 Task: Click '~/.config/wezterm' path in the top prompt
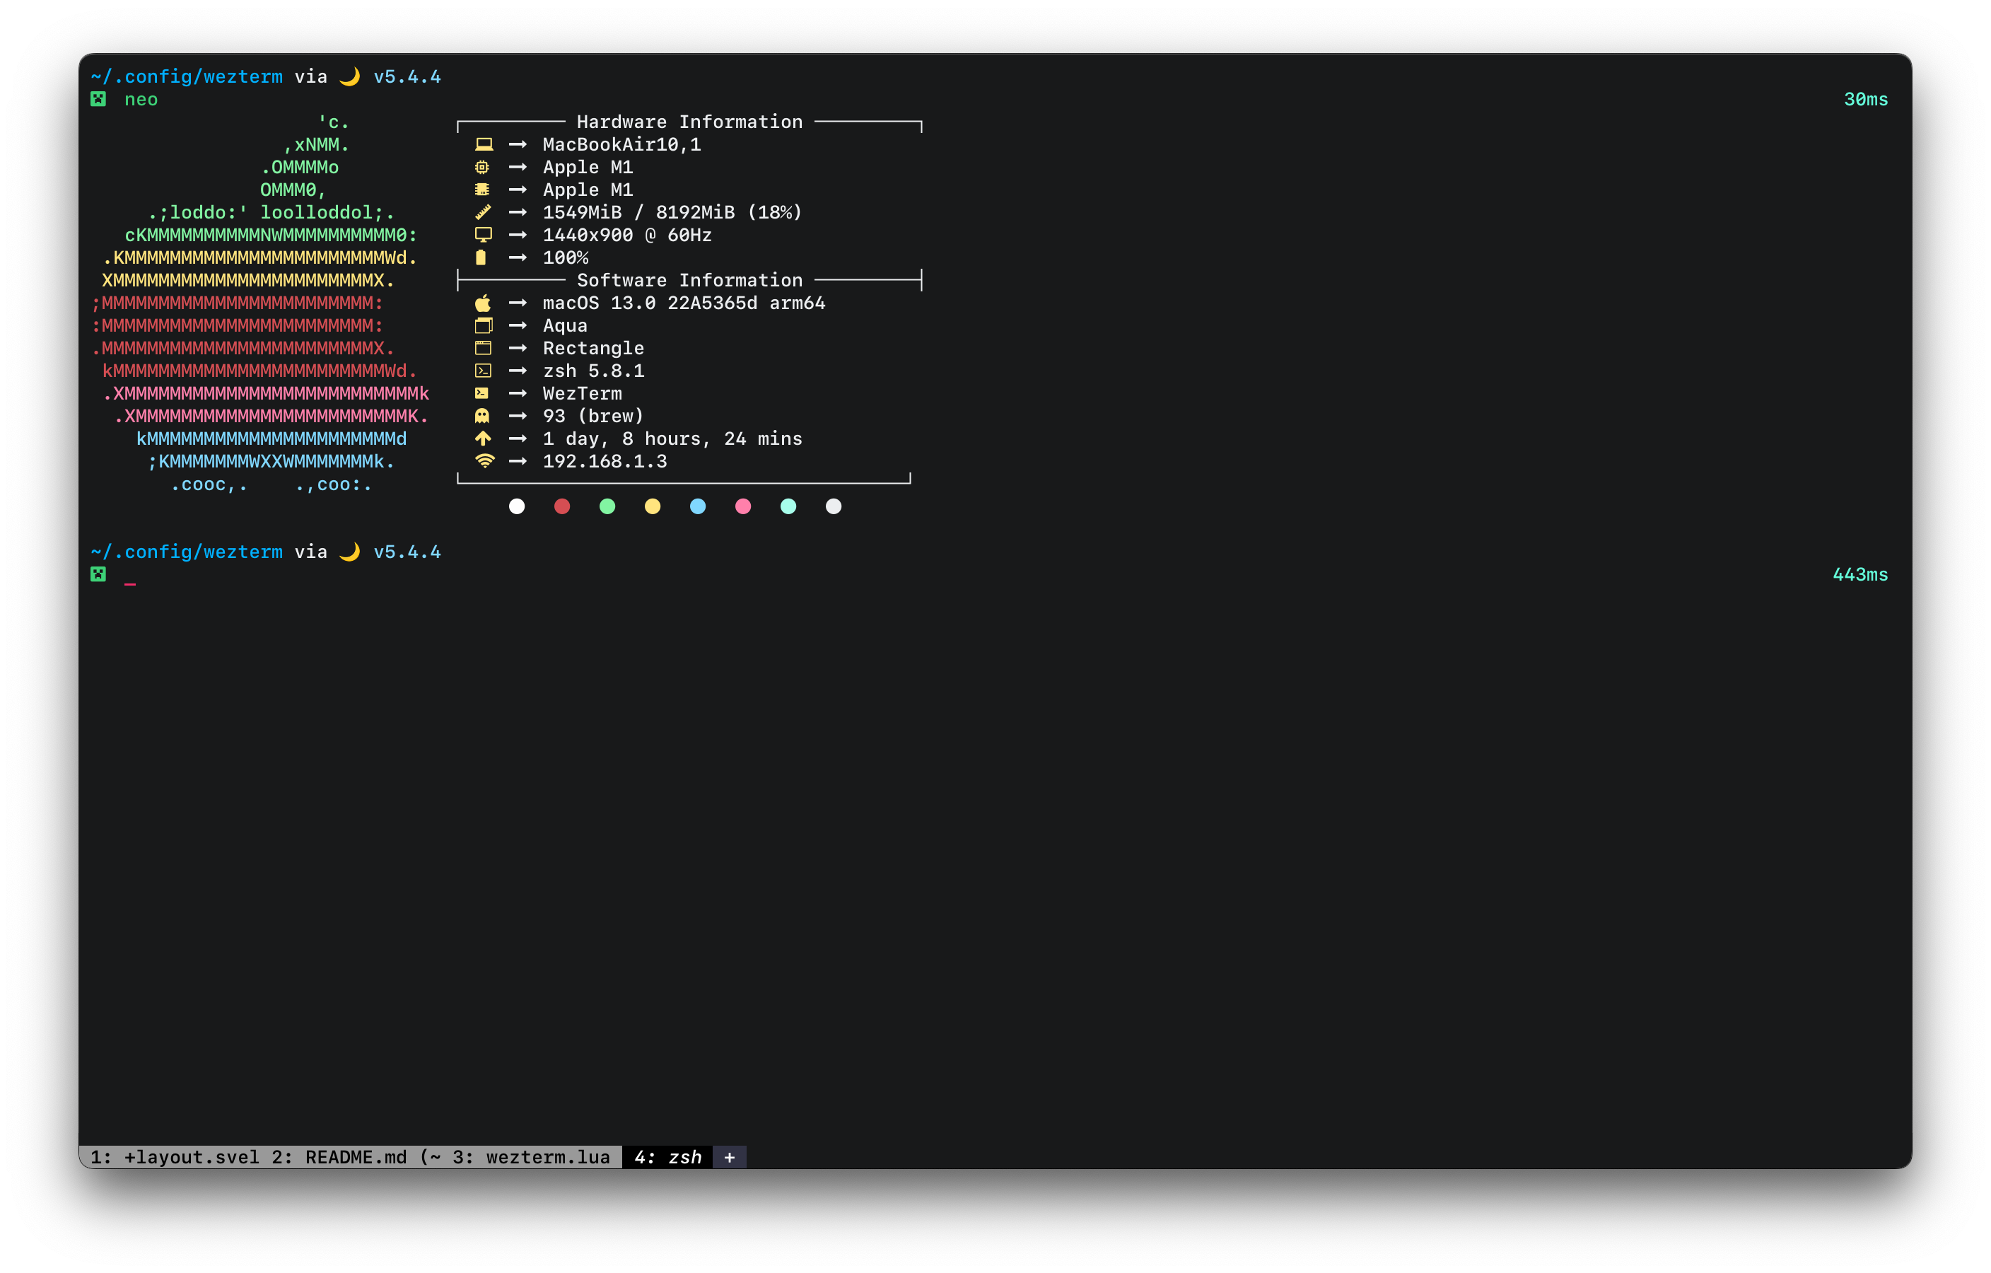186,77
